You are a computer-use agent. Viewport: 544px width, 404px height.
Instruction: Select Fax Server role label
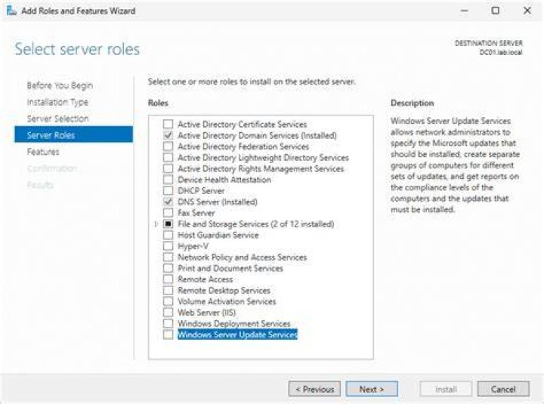tap(196, 213)
